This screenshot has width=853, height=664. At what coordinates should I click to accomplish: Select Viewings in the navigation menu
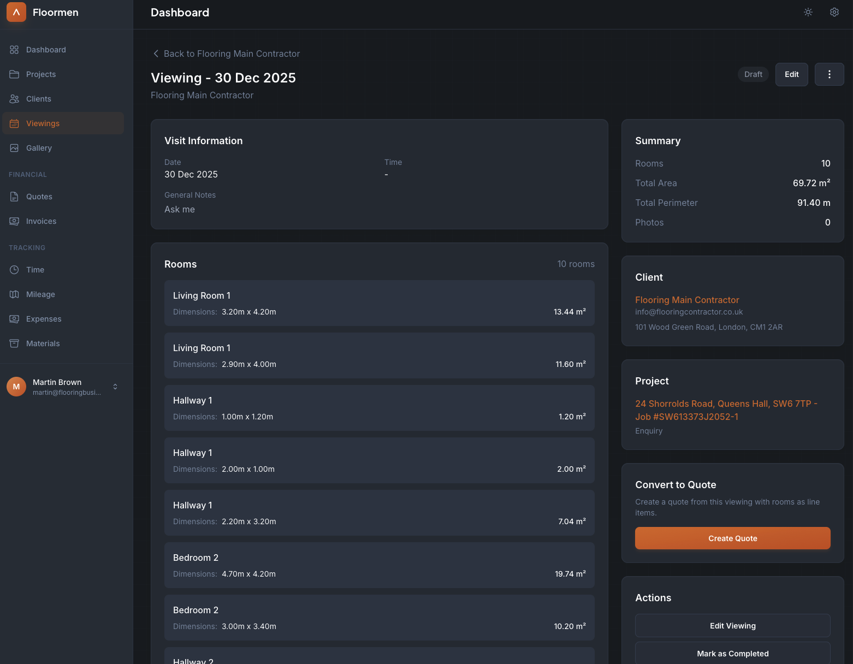pyautogui.click(x=43, y=123)
